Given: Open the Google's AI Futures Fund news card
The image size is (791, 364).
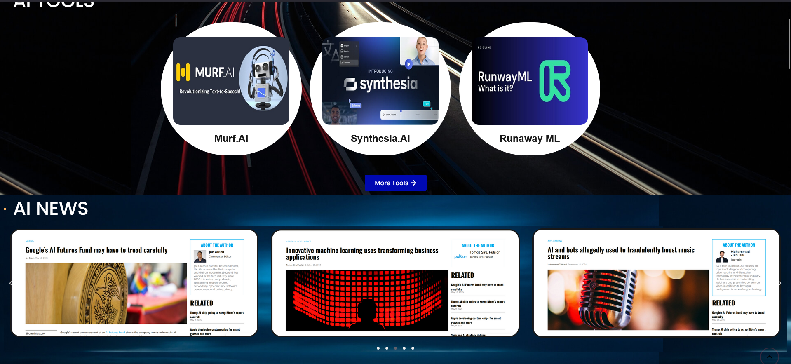Looking at the screenshot, I should click(134, 283).
